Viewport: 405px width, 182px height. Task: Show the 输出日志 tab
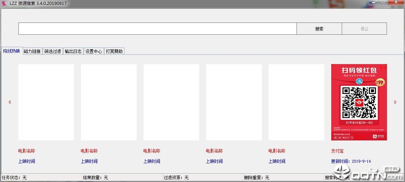(73, 51)
